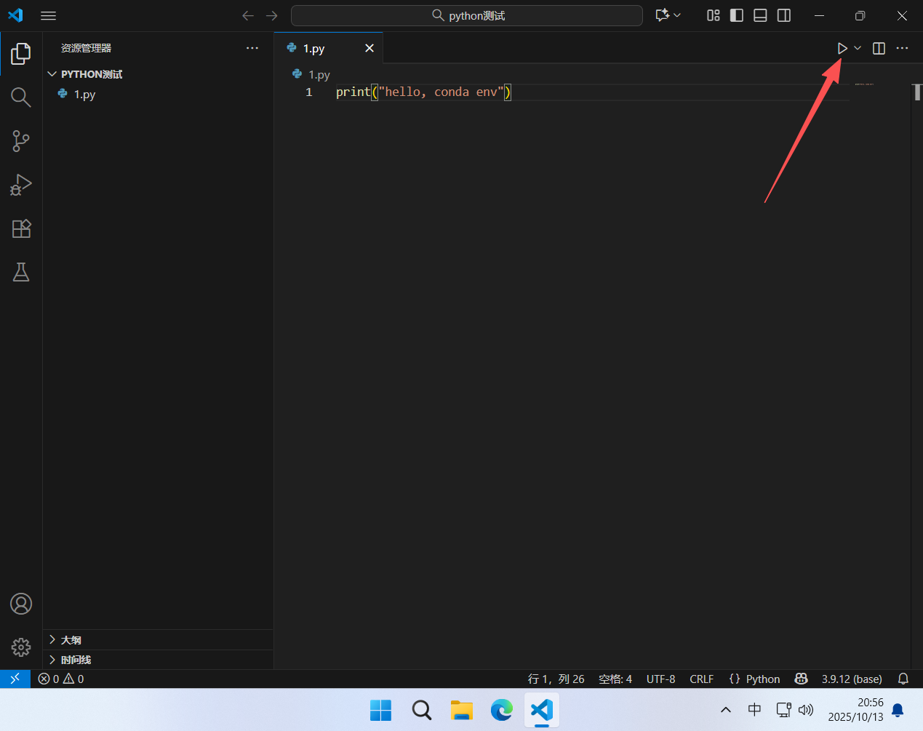
Task: Close the 1.py editor tab
Action: coord(369,48)
